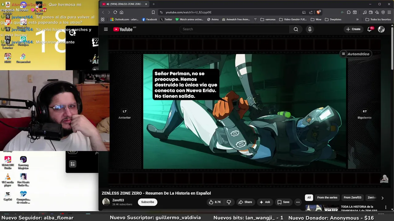Screen dimensions: 394x221
Task: Open Zeref03 channel avatar
Action: [106, 202]
